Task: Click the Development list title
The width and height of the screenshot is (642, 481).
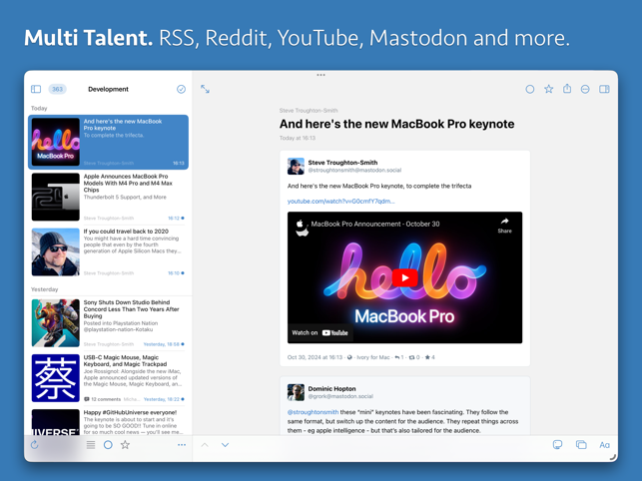Action: (x=108, y=89)
